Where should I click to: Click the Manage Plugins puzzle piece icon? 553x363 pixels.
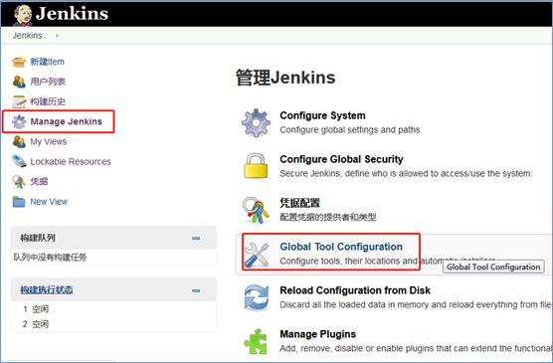(256, 341)
